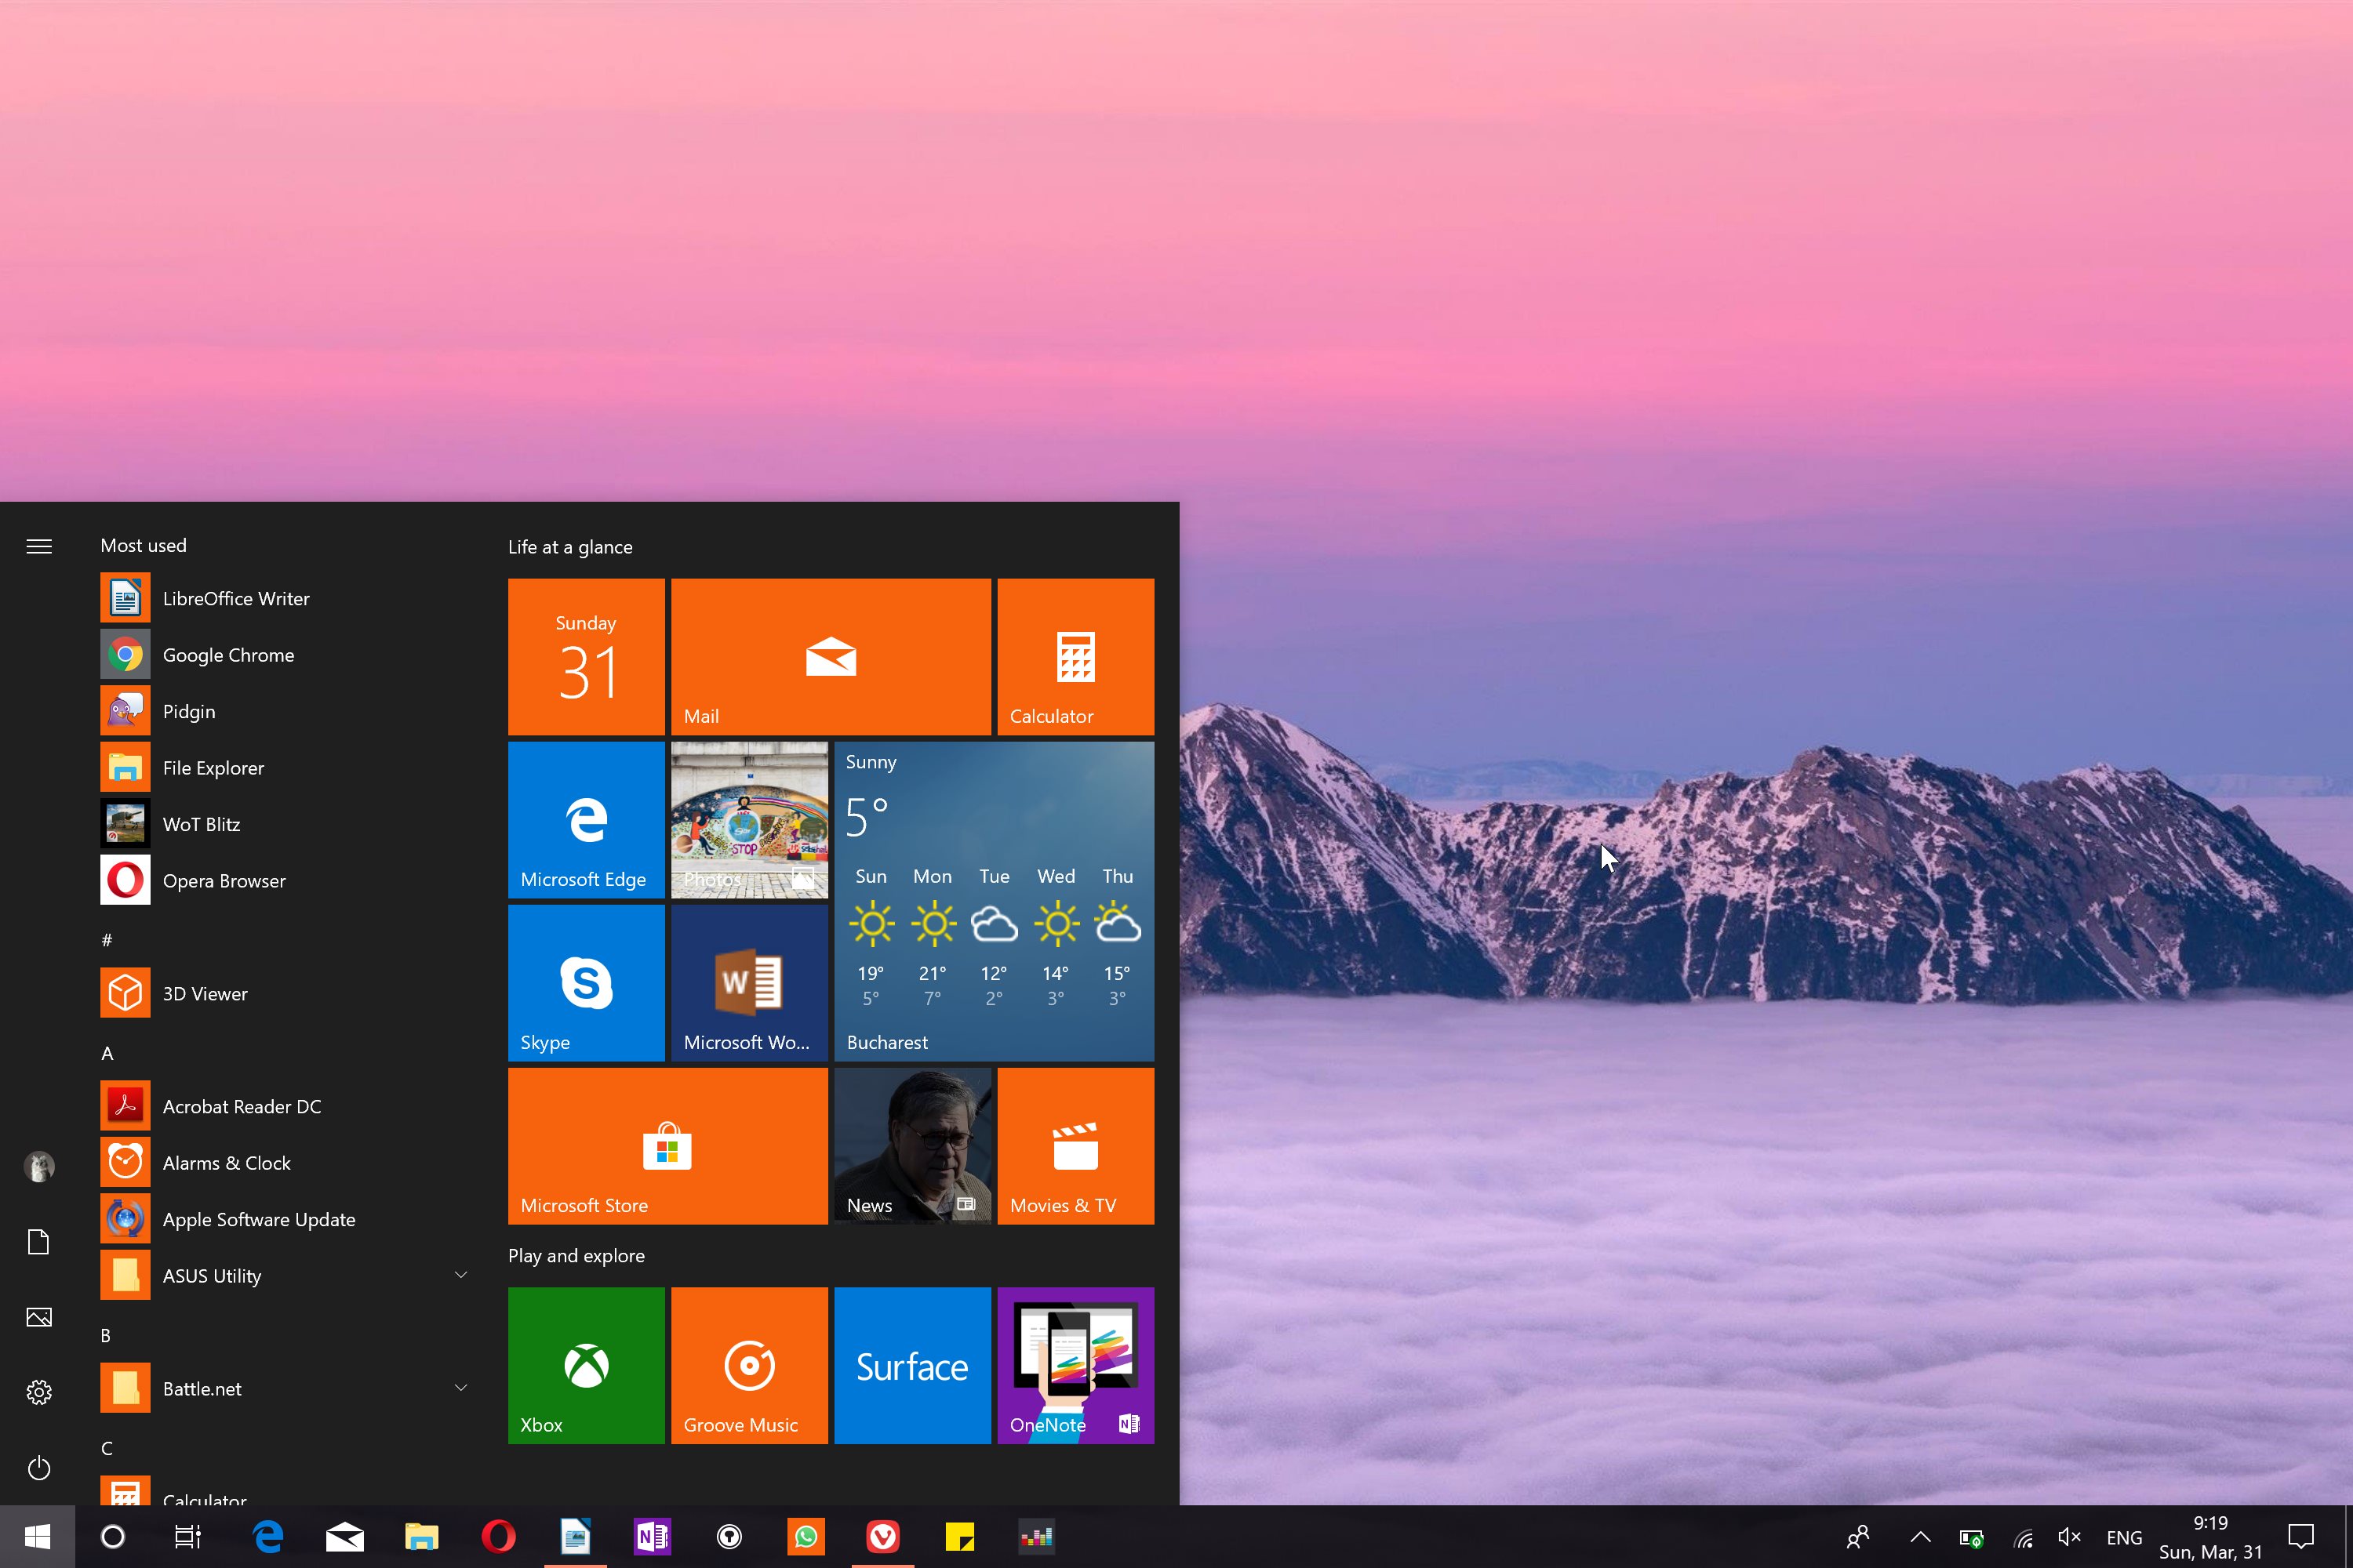The height and width of the screenshot is (1568, 2353).
Task: Open the Mail tile
Action: pyautogui.click(x=831, y=657)
